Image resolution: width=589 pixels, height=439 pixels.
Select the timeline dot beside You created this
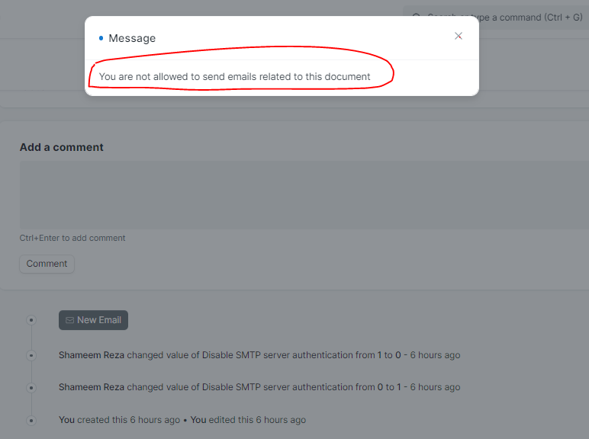click(x=31, y=420)
